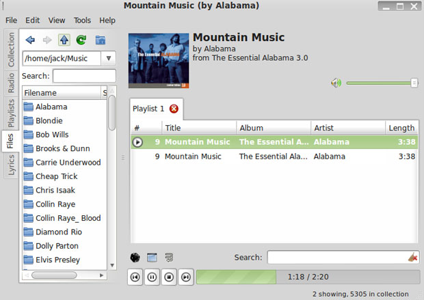Click the play indicator icon in the playing row

tap(137, 142)
